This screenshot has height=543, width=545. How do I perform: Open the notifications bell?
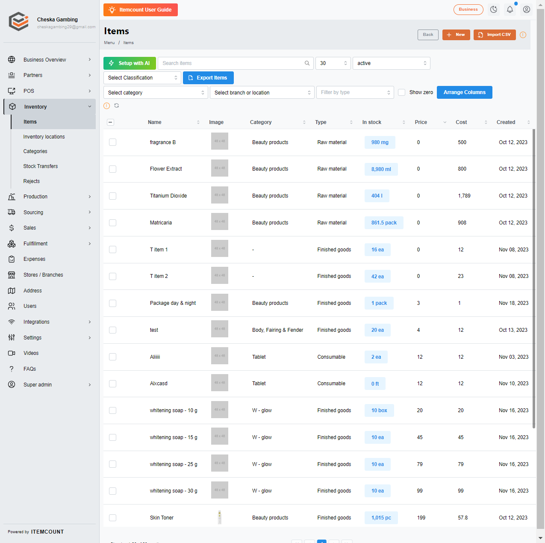coord(510,9)
